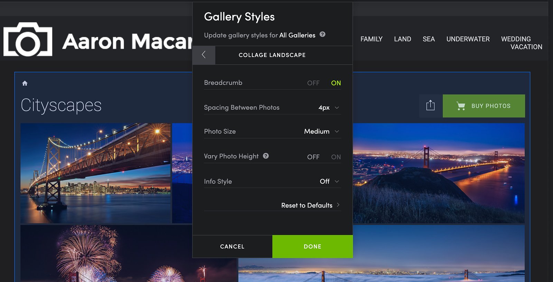Screen dimensions: 553x282
Task: Click the BUY PHOTOS button
Action: 484,106
